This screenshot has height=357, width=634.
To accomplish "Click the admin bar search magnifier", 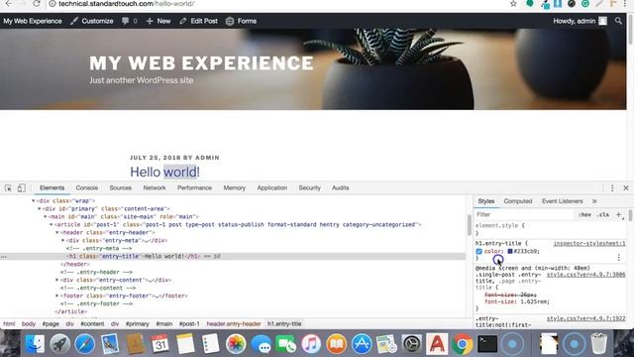I will (618, 21).
